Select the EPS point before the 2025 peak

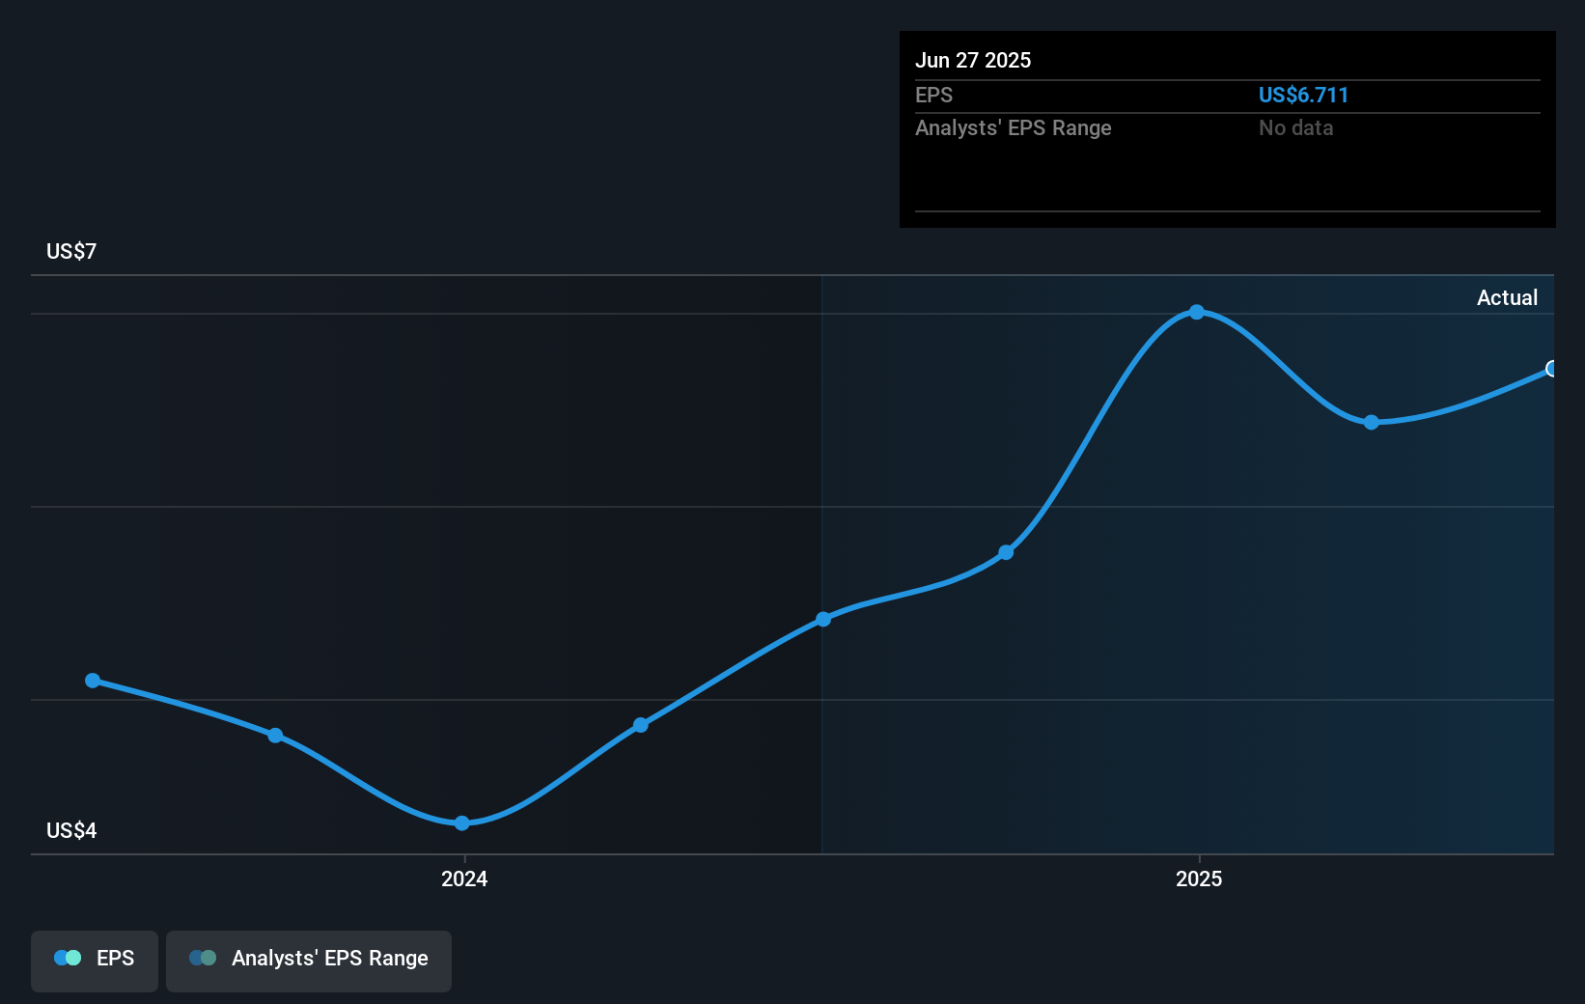(1006, 552)
